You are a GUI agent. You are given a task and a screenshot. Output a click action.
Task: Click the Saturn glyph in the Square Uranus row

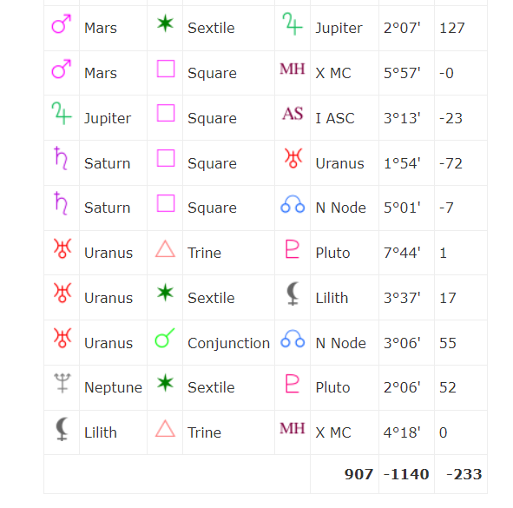point(61,158)
